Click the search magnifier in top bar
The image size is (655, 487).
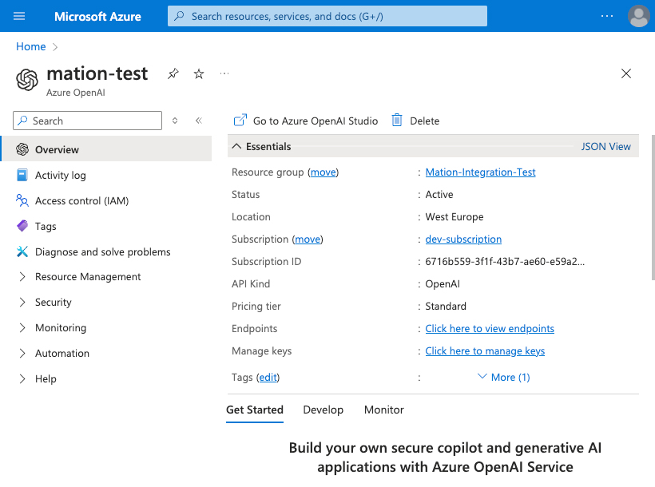pyautogui.click(x=179, y=16)
